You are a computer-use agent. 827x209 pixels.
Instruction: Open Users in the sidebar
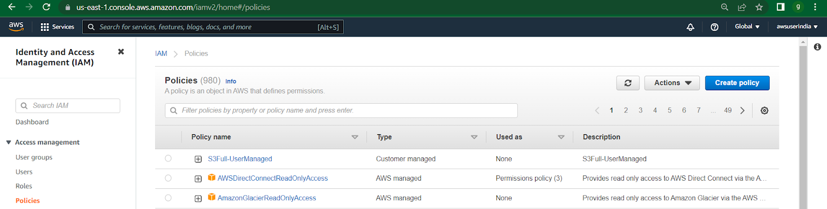pos(24,172)
